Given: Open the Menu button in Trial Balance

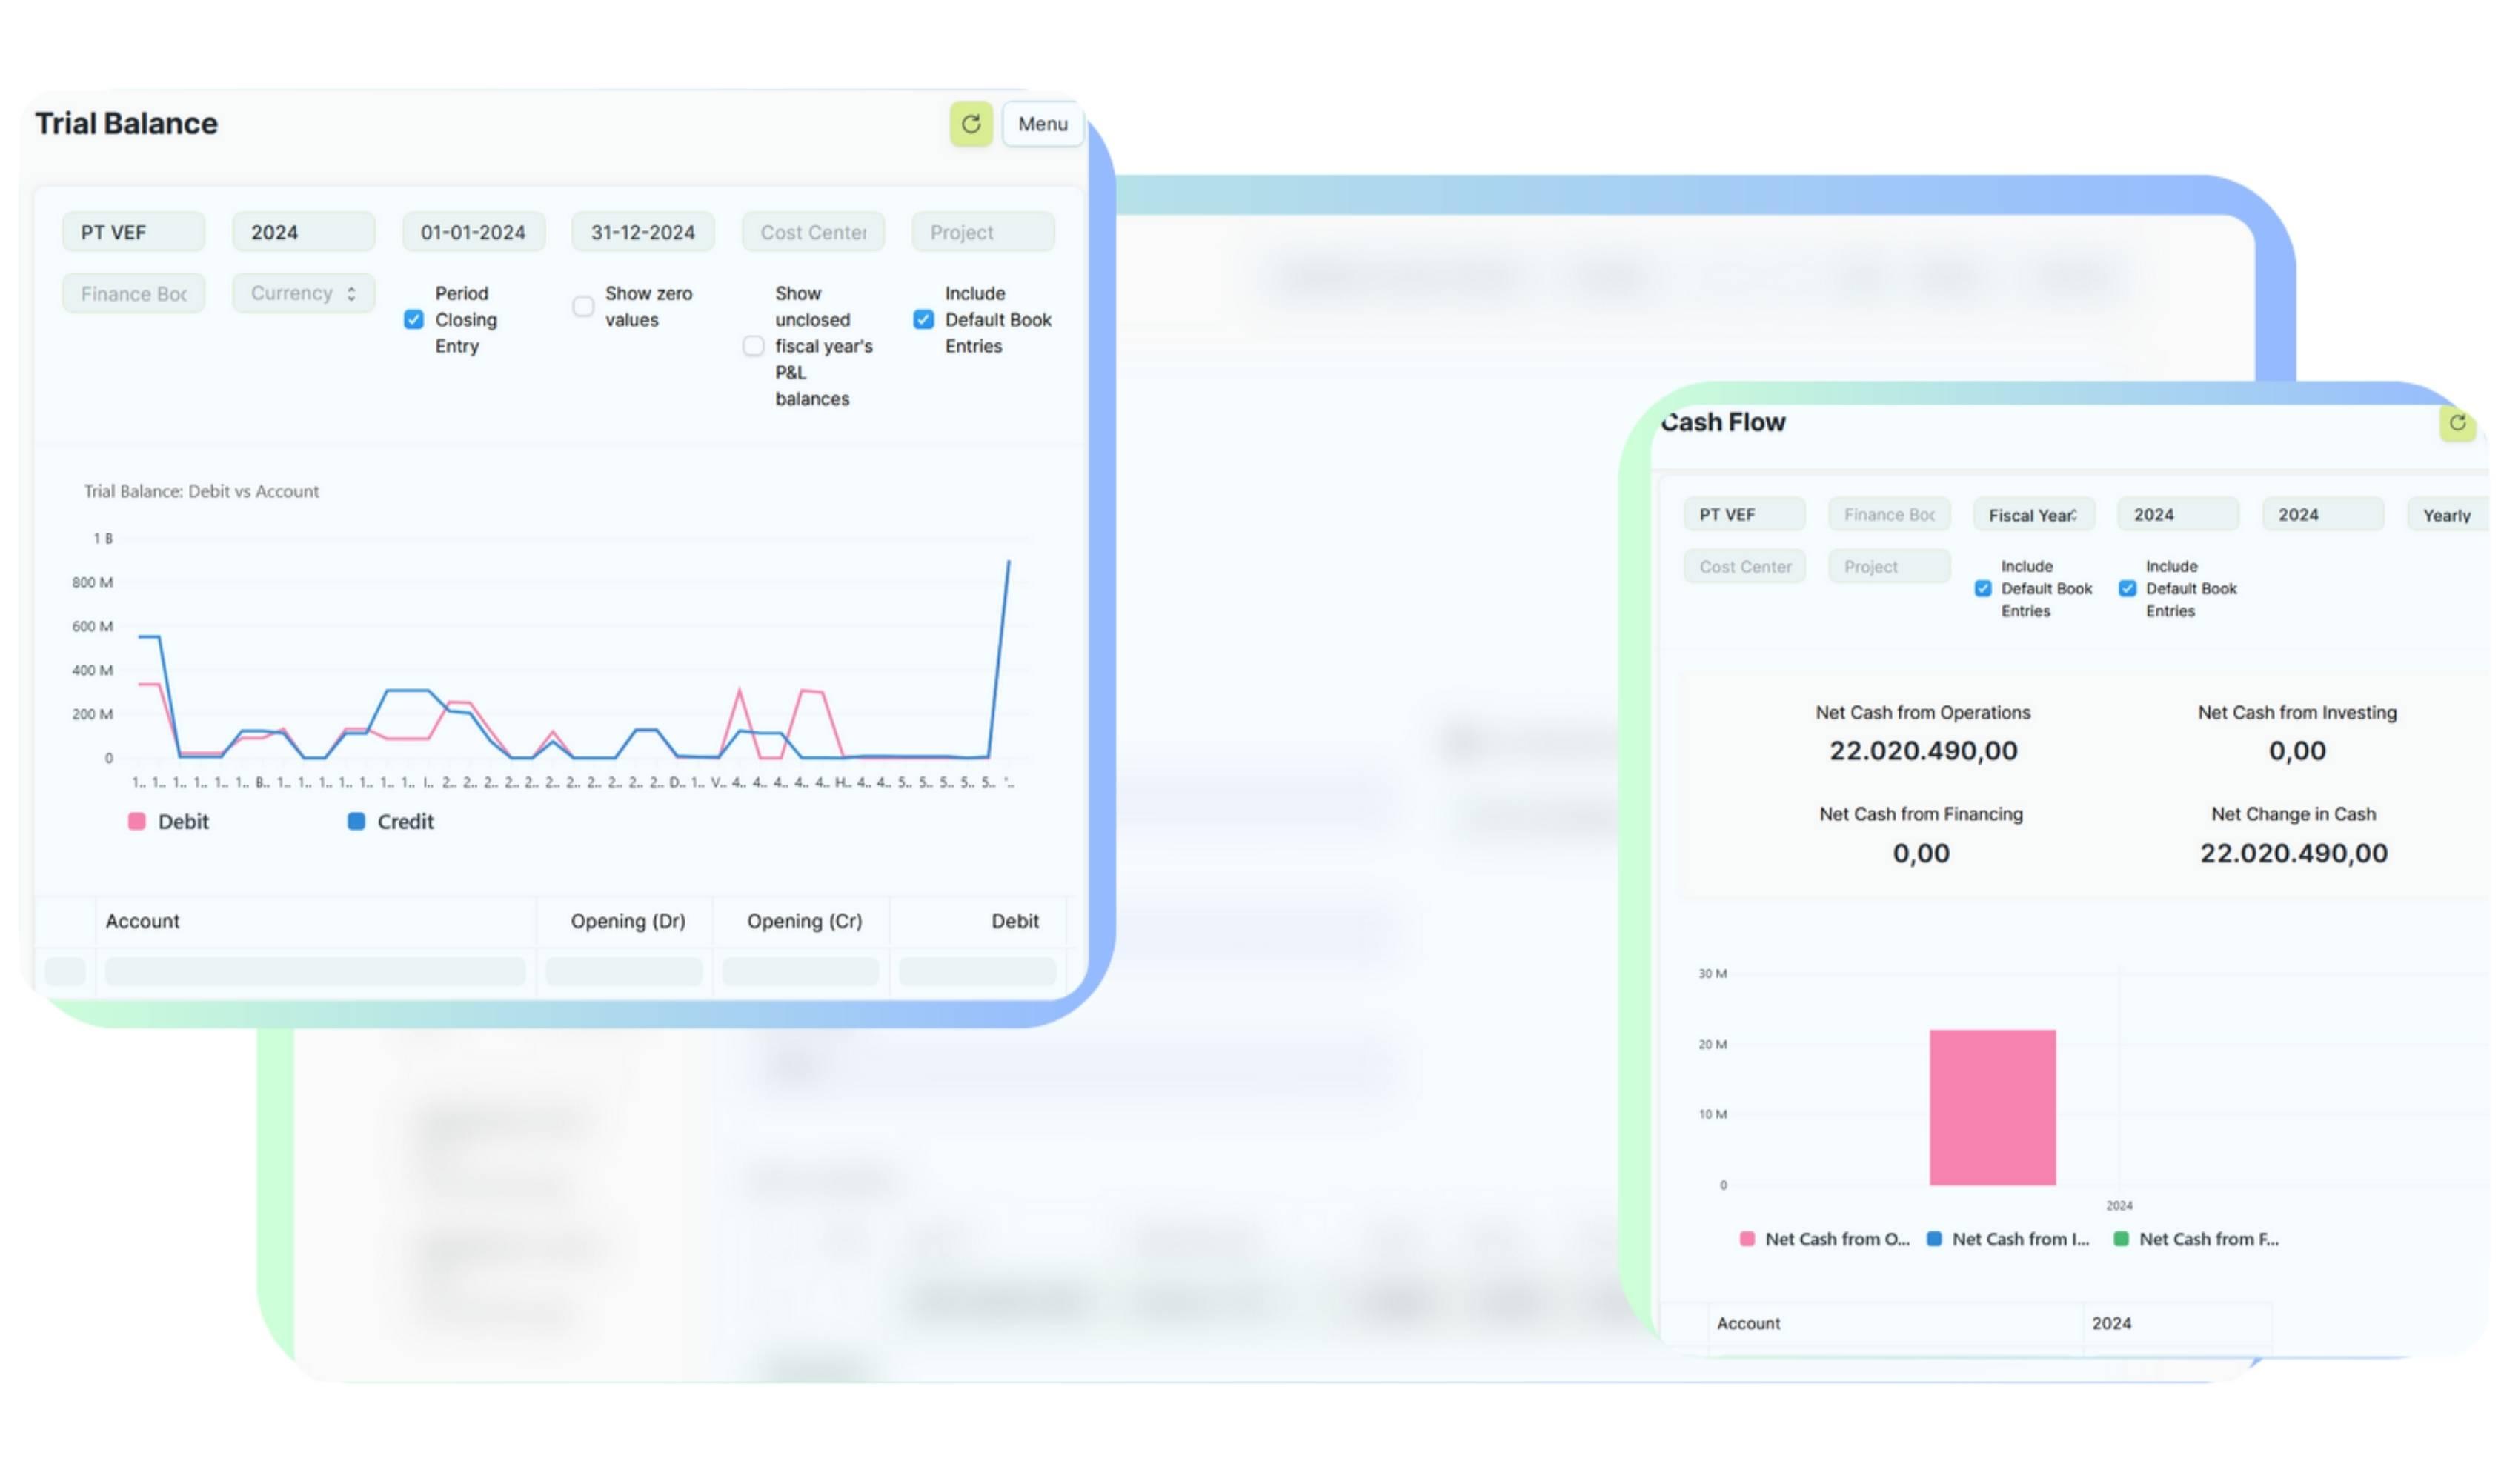Looking at the screenshot, I should [1042, 124].
